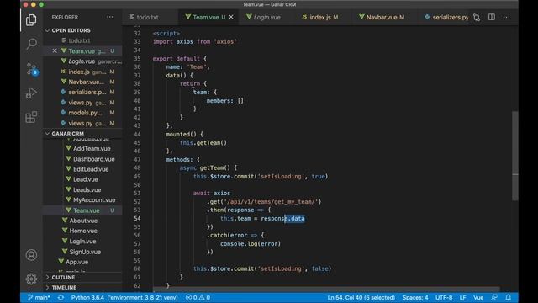Click the editor horizontal scrollbar
538x303 pixels.
326,290
